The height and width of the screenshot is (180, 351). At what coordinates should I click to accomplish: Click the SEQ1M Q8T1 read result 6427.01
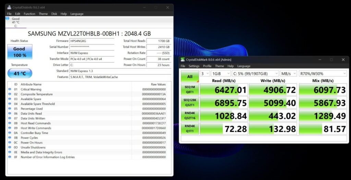coord(224,90)
